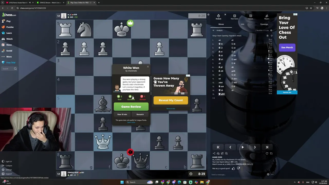Select the Moves tab

point(221,24)
